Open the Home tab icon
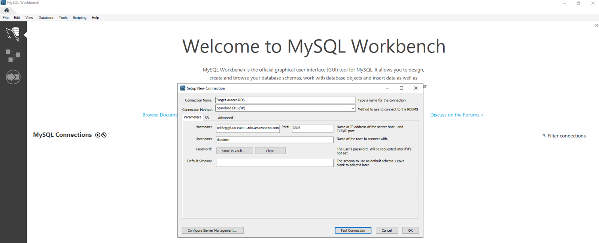The width and height of the screenshot is (599, 243). [x=6, y=10]
